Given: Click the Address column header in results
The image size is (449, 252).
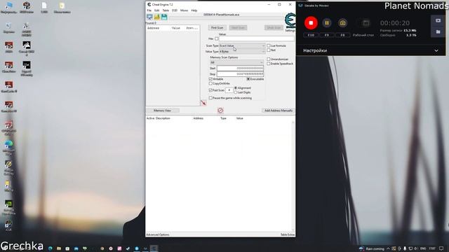Looking at the screenshot, I should 153,28.
